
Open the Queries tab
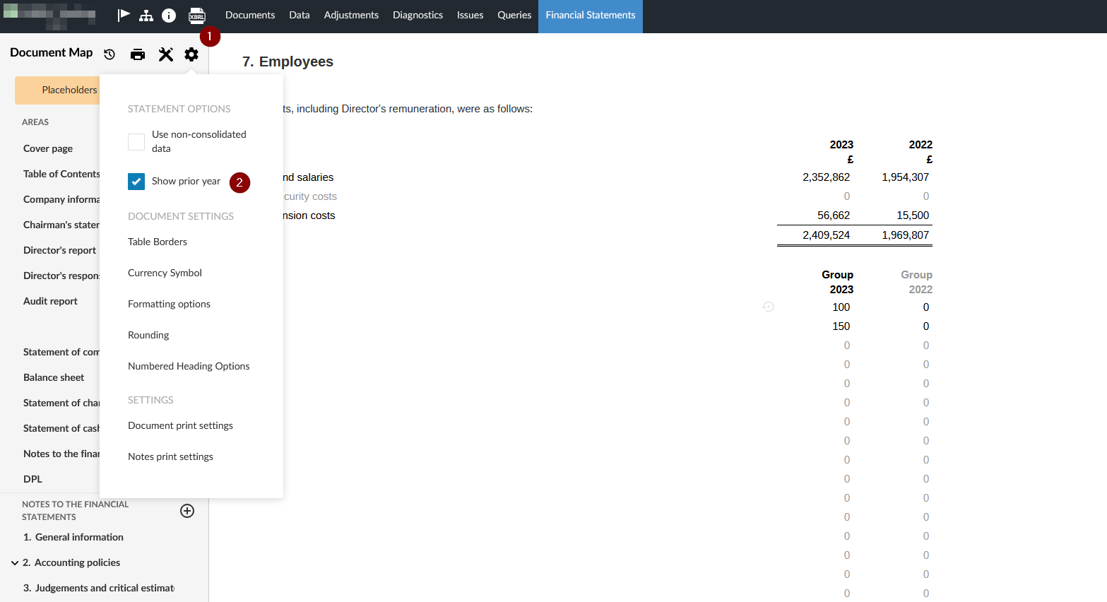[514, 15]
